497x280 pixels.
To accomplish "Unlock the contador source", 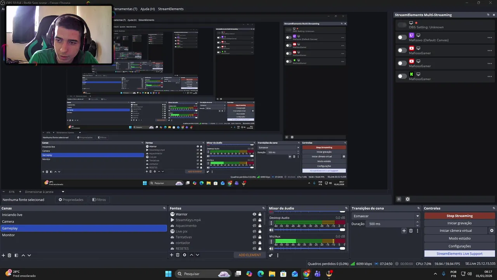I will tap(260, 243).
